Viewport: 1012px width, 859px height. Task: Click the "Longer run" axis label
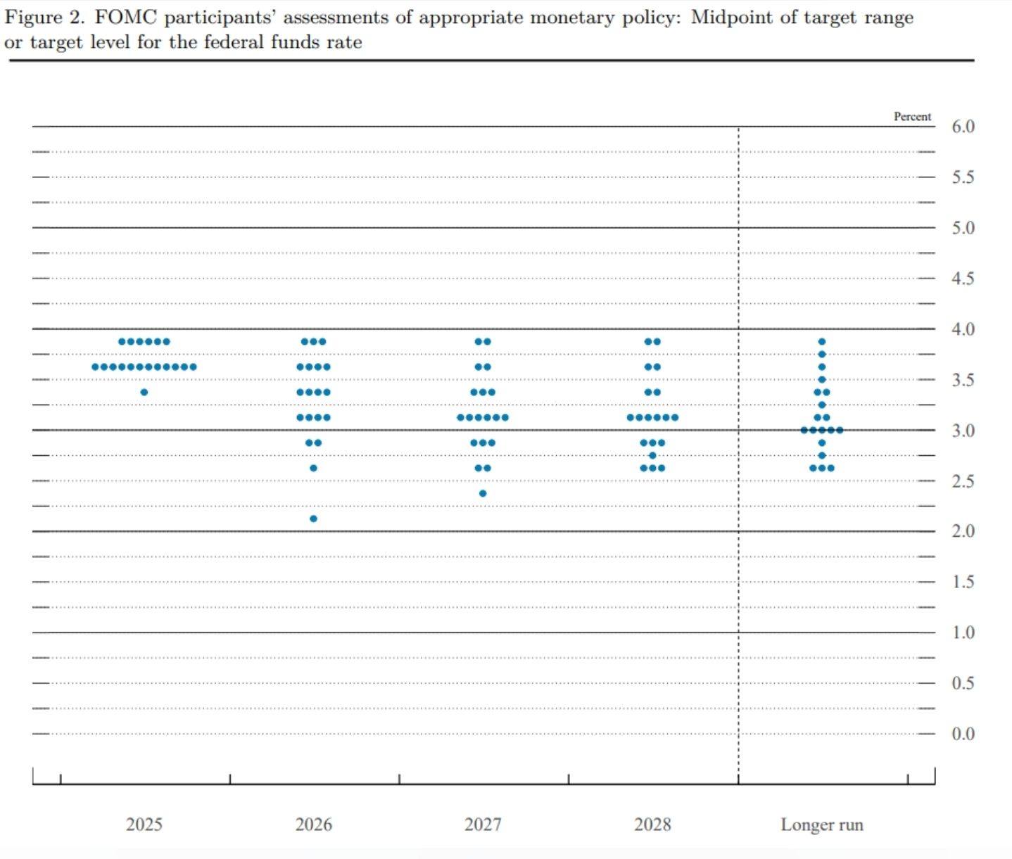[822, 825]
